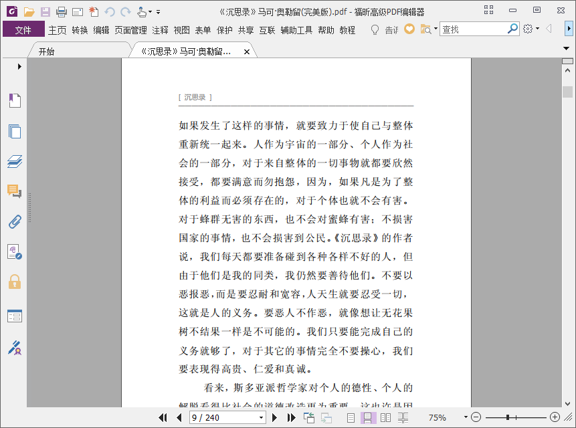
Task: Click the next view icon in status bar
Action: [326, 418]
